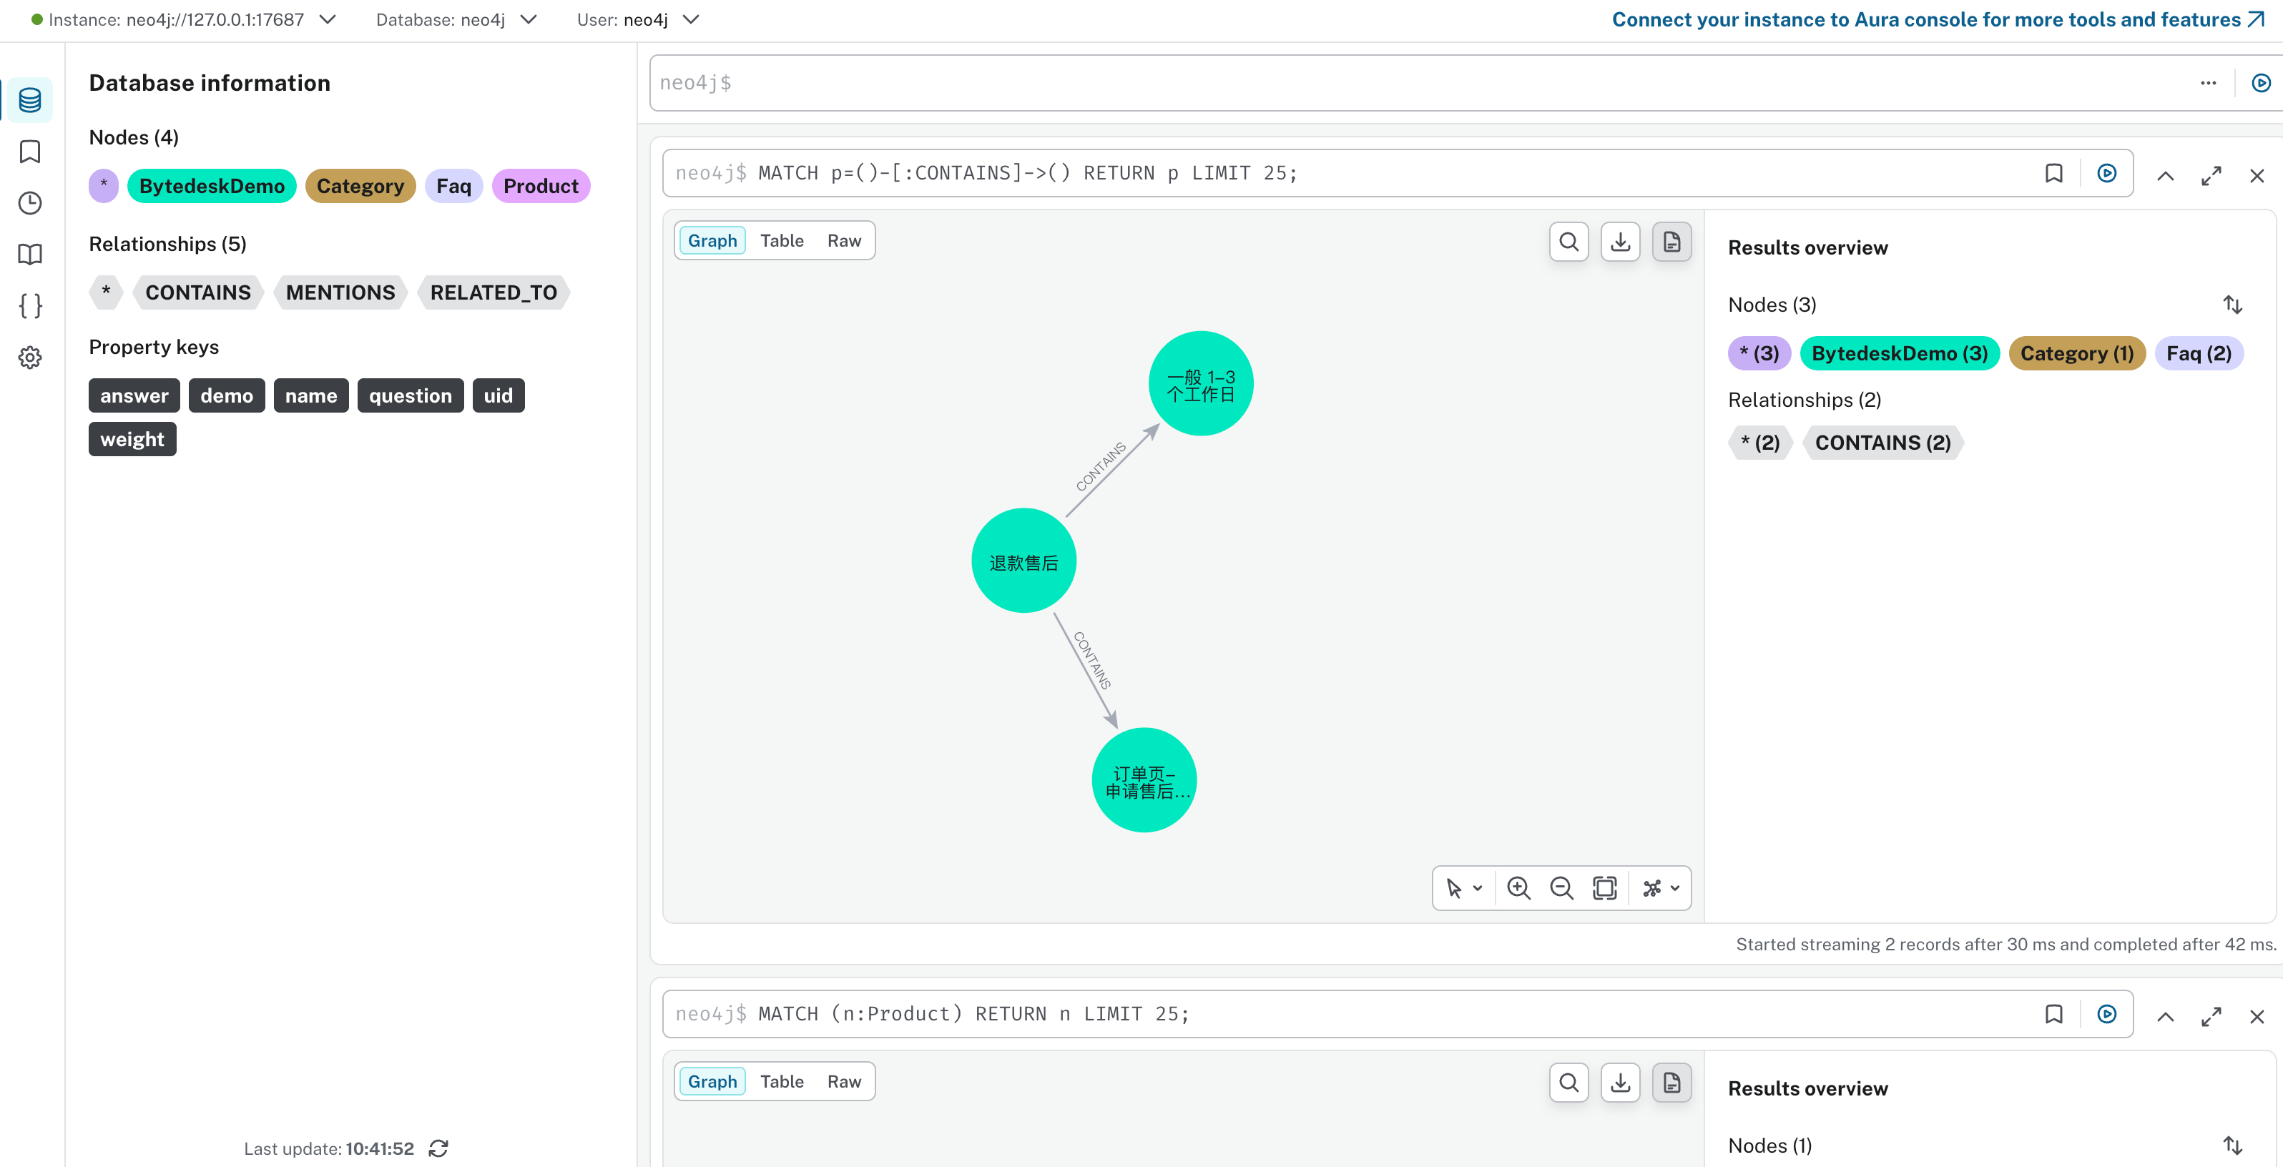Click the weight property key

132,440
